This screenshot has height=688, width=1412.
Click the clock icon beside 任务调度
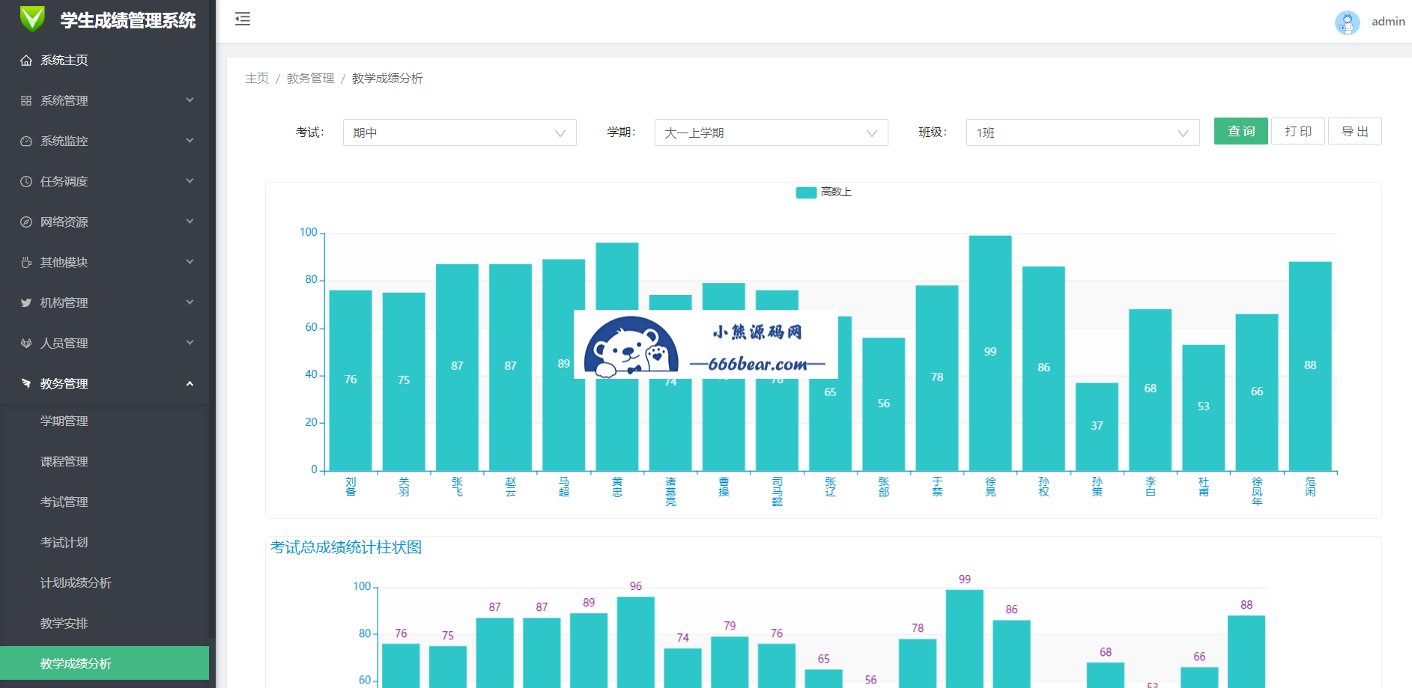[x=26, y=181]
